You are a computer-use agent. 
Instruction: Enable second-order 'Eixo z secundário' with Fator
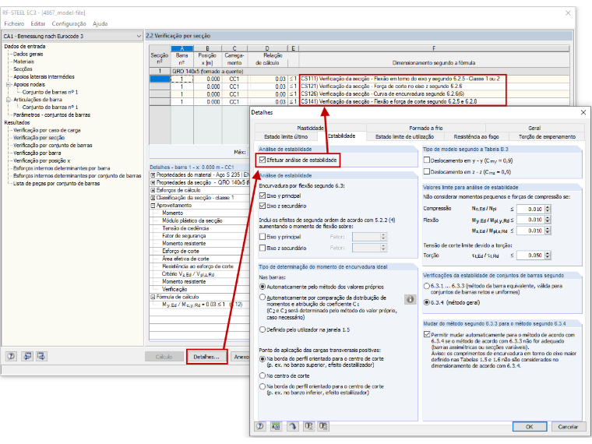coord(263,248)
